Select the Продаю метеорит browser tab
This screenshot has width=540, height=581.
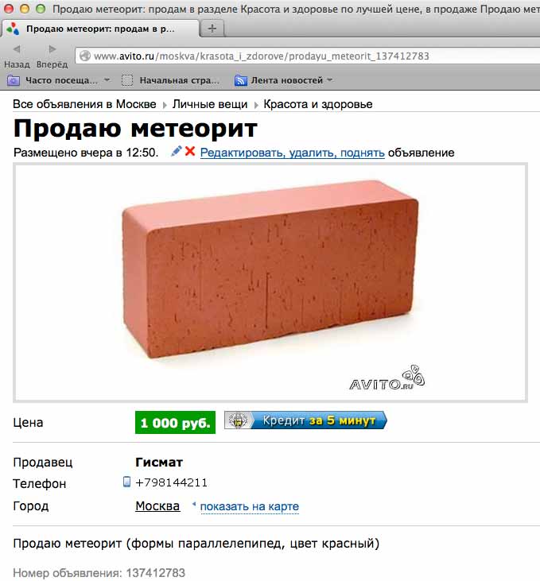point(100,29)
